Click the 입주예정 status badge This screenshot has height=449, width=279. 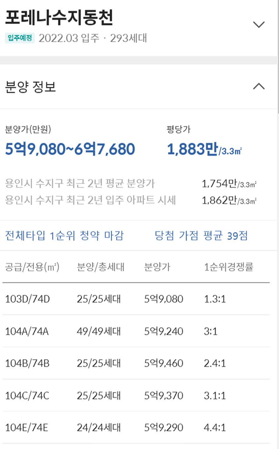20,38
